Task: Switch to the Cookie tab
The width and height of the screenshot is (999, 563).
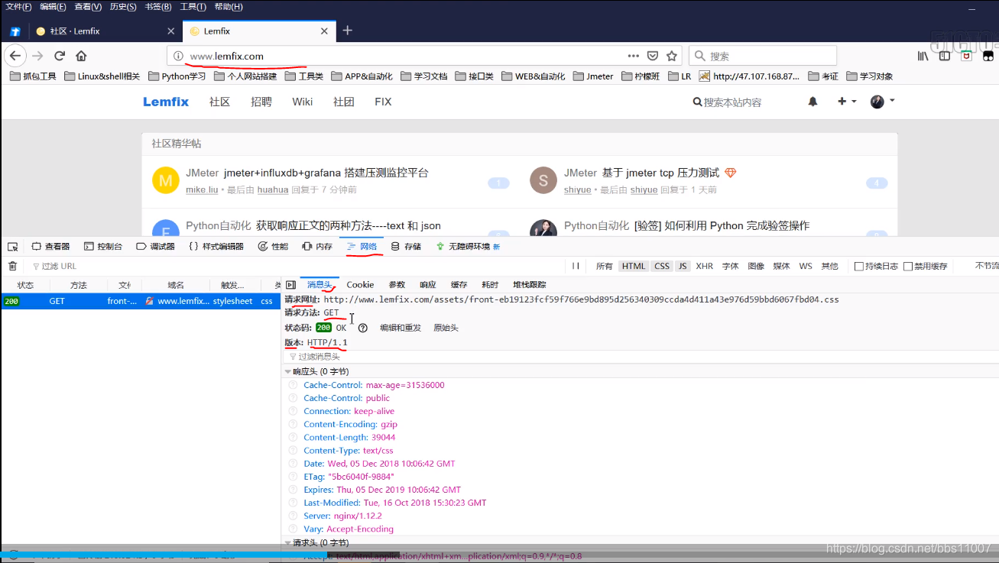Action: [360, 284]
